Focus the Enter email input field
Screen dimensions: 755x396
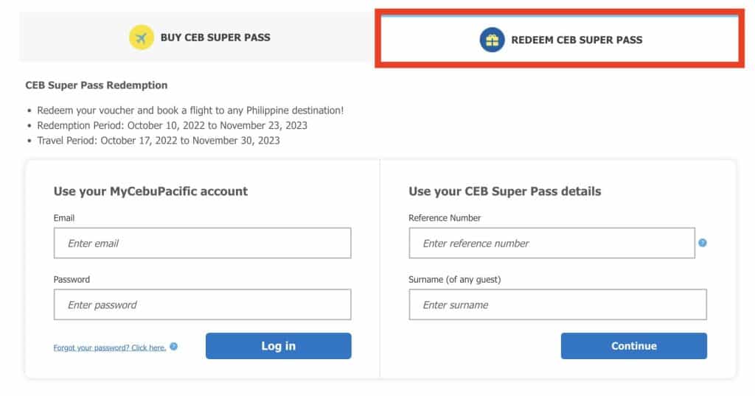click(x=202, y=243)
